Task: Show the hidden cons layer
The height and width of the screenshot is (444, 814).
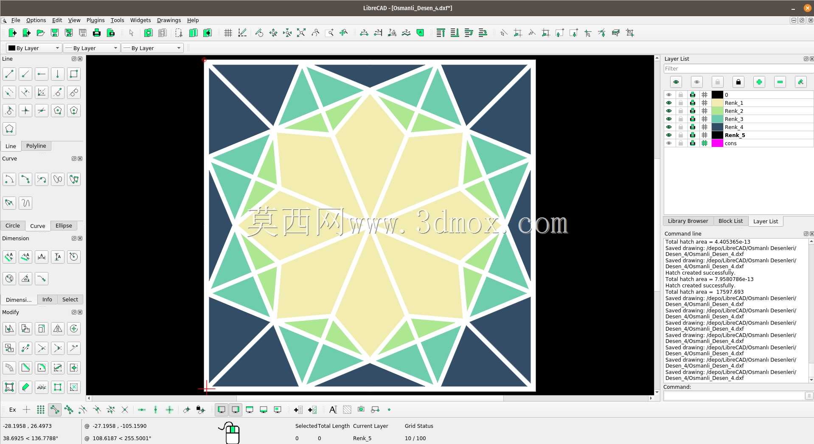Action: tap(669, 143)
